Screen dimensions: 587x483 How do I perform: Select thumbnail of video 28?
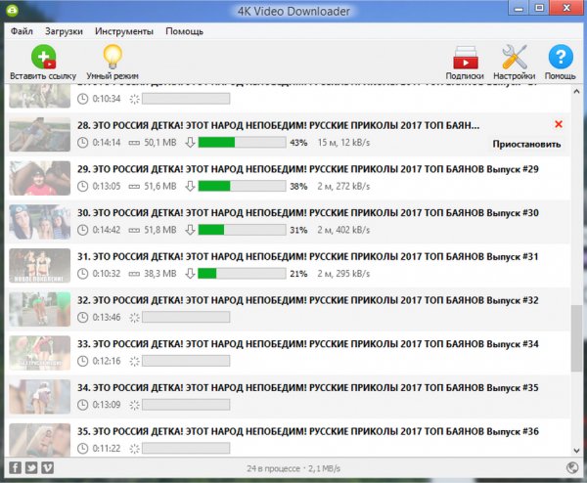pos(40,134)
